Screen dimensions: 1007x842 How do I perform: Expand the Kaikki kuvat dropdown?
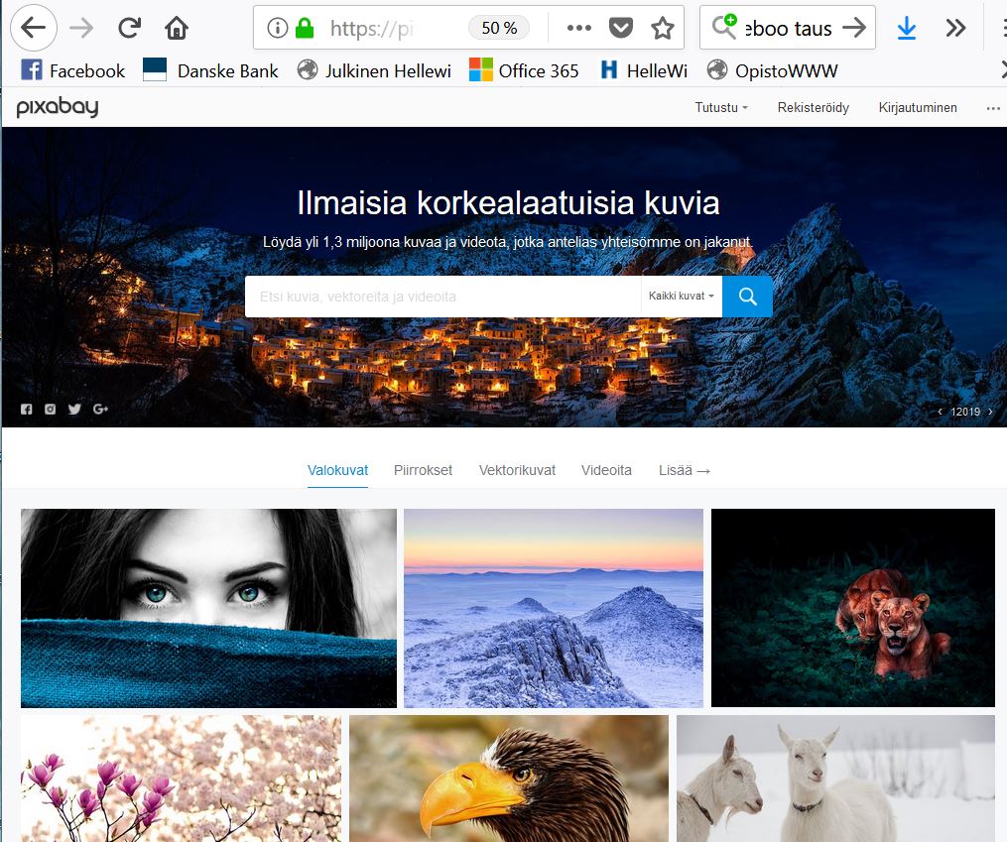coord(681,297)
